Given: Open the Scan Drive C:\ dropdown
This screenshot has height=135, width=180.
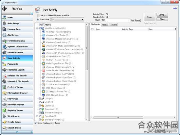Looking at the screenshot, I should [67, 20].
